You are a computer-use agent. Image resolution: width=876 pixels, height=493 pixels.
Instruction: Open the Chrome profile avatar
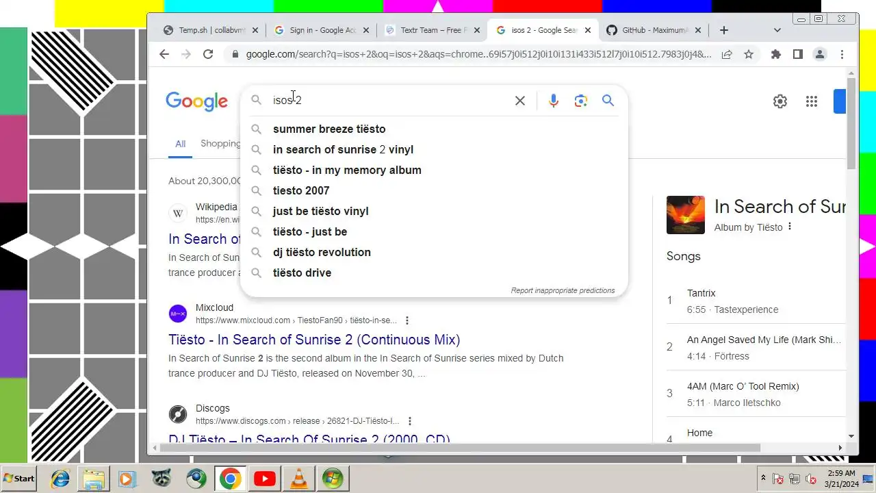819,54
